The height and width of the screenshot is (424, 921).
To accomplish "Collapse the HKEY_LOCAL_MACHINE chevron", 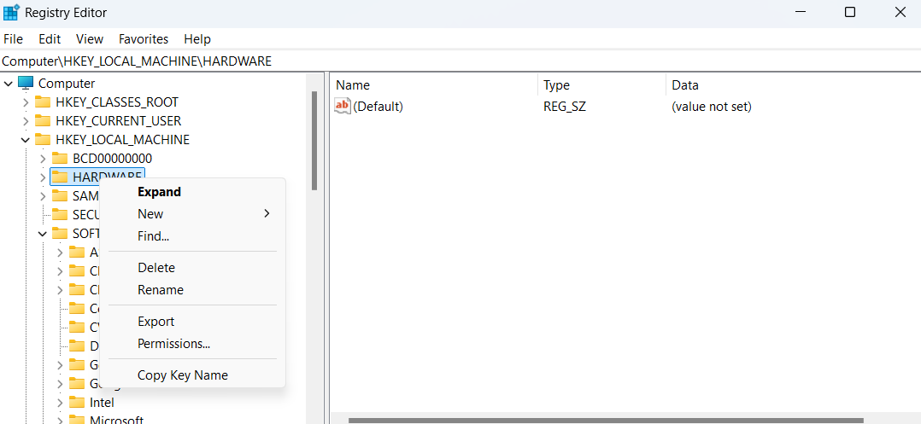I will [x=26, y=140].
